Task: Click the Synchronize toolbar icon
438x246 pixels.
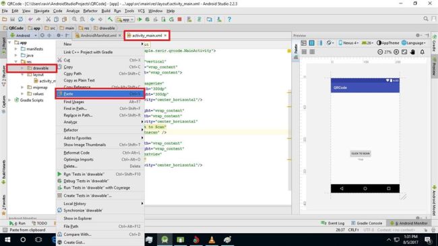Action: [x=20, y=20]
